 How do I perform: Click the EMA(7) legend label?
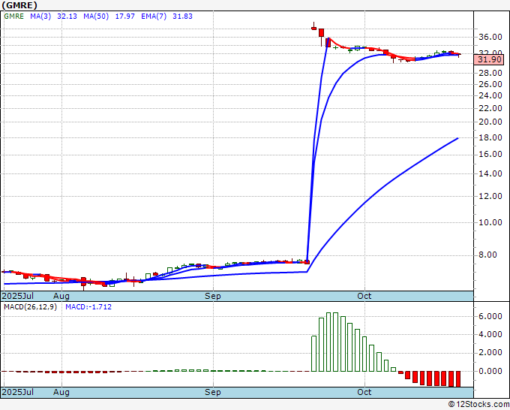point(154,17)
